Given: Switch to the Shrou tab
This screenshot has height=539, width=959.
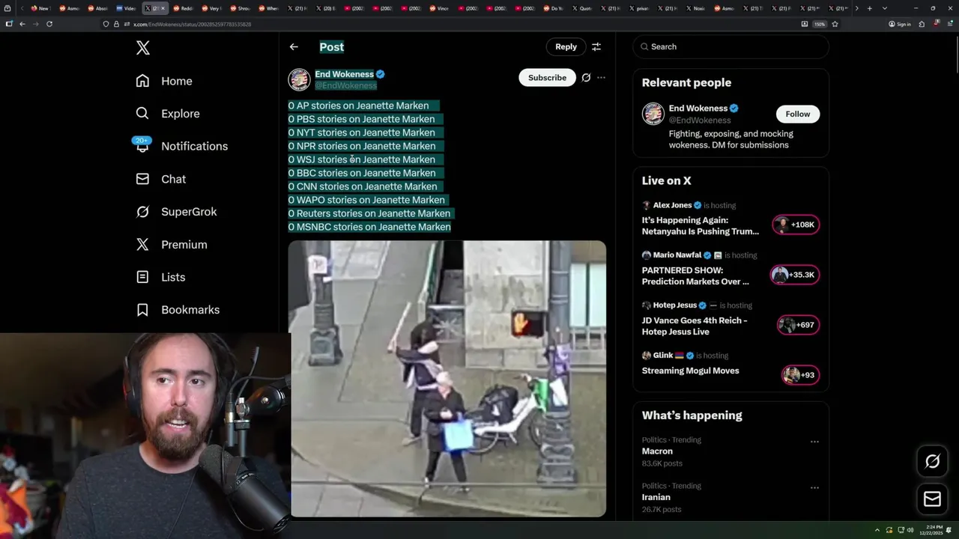Looking at the screenshot, I should [240, 8].
